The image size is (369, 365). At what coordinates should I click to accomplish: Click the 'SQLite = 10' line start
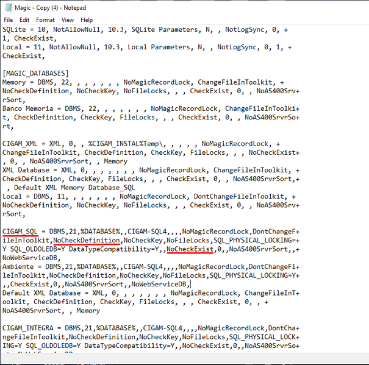pyautogui.click(x=24, y=30)
